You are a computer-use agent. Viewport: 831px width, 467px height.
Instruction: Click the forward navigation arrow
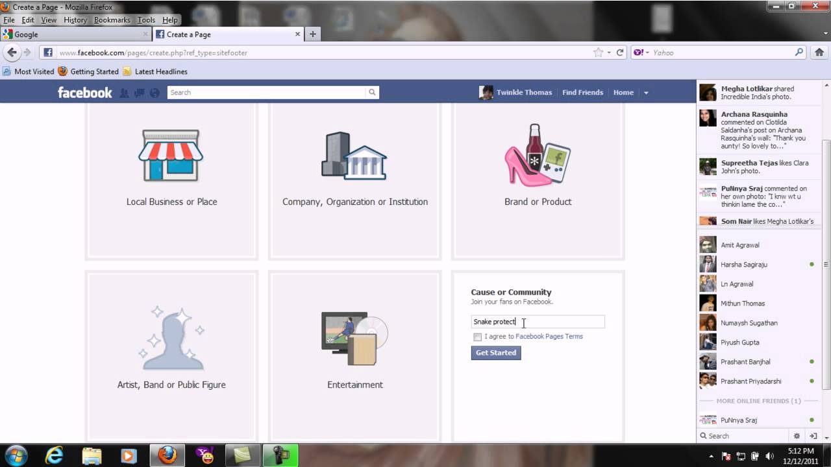[x=27, y=53]
